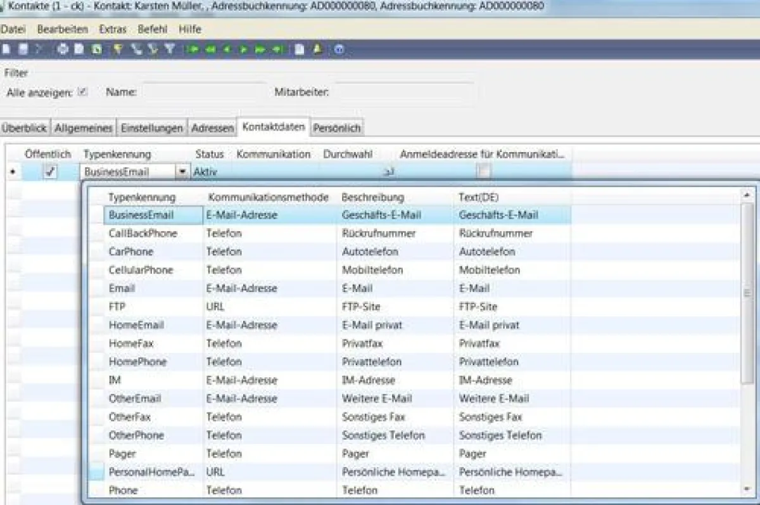This screenshot has height=505, width=760.
Task: Click the New record toolbar icon
Action: click(6, 49)
